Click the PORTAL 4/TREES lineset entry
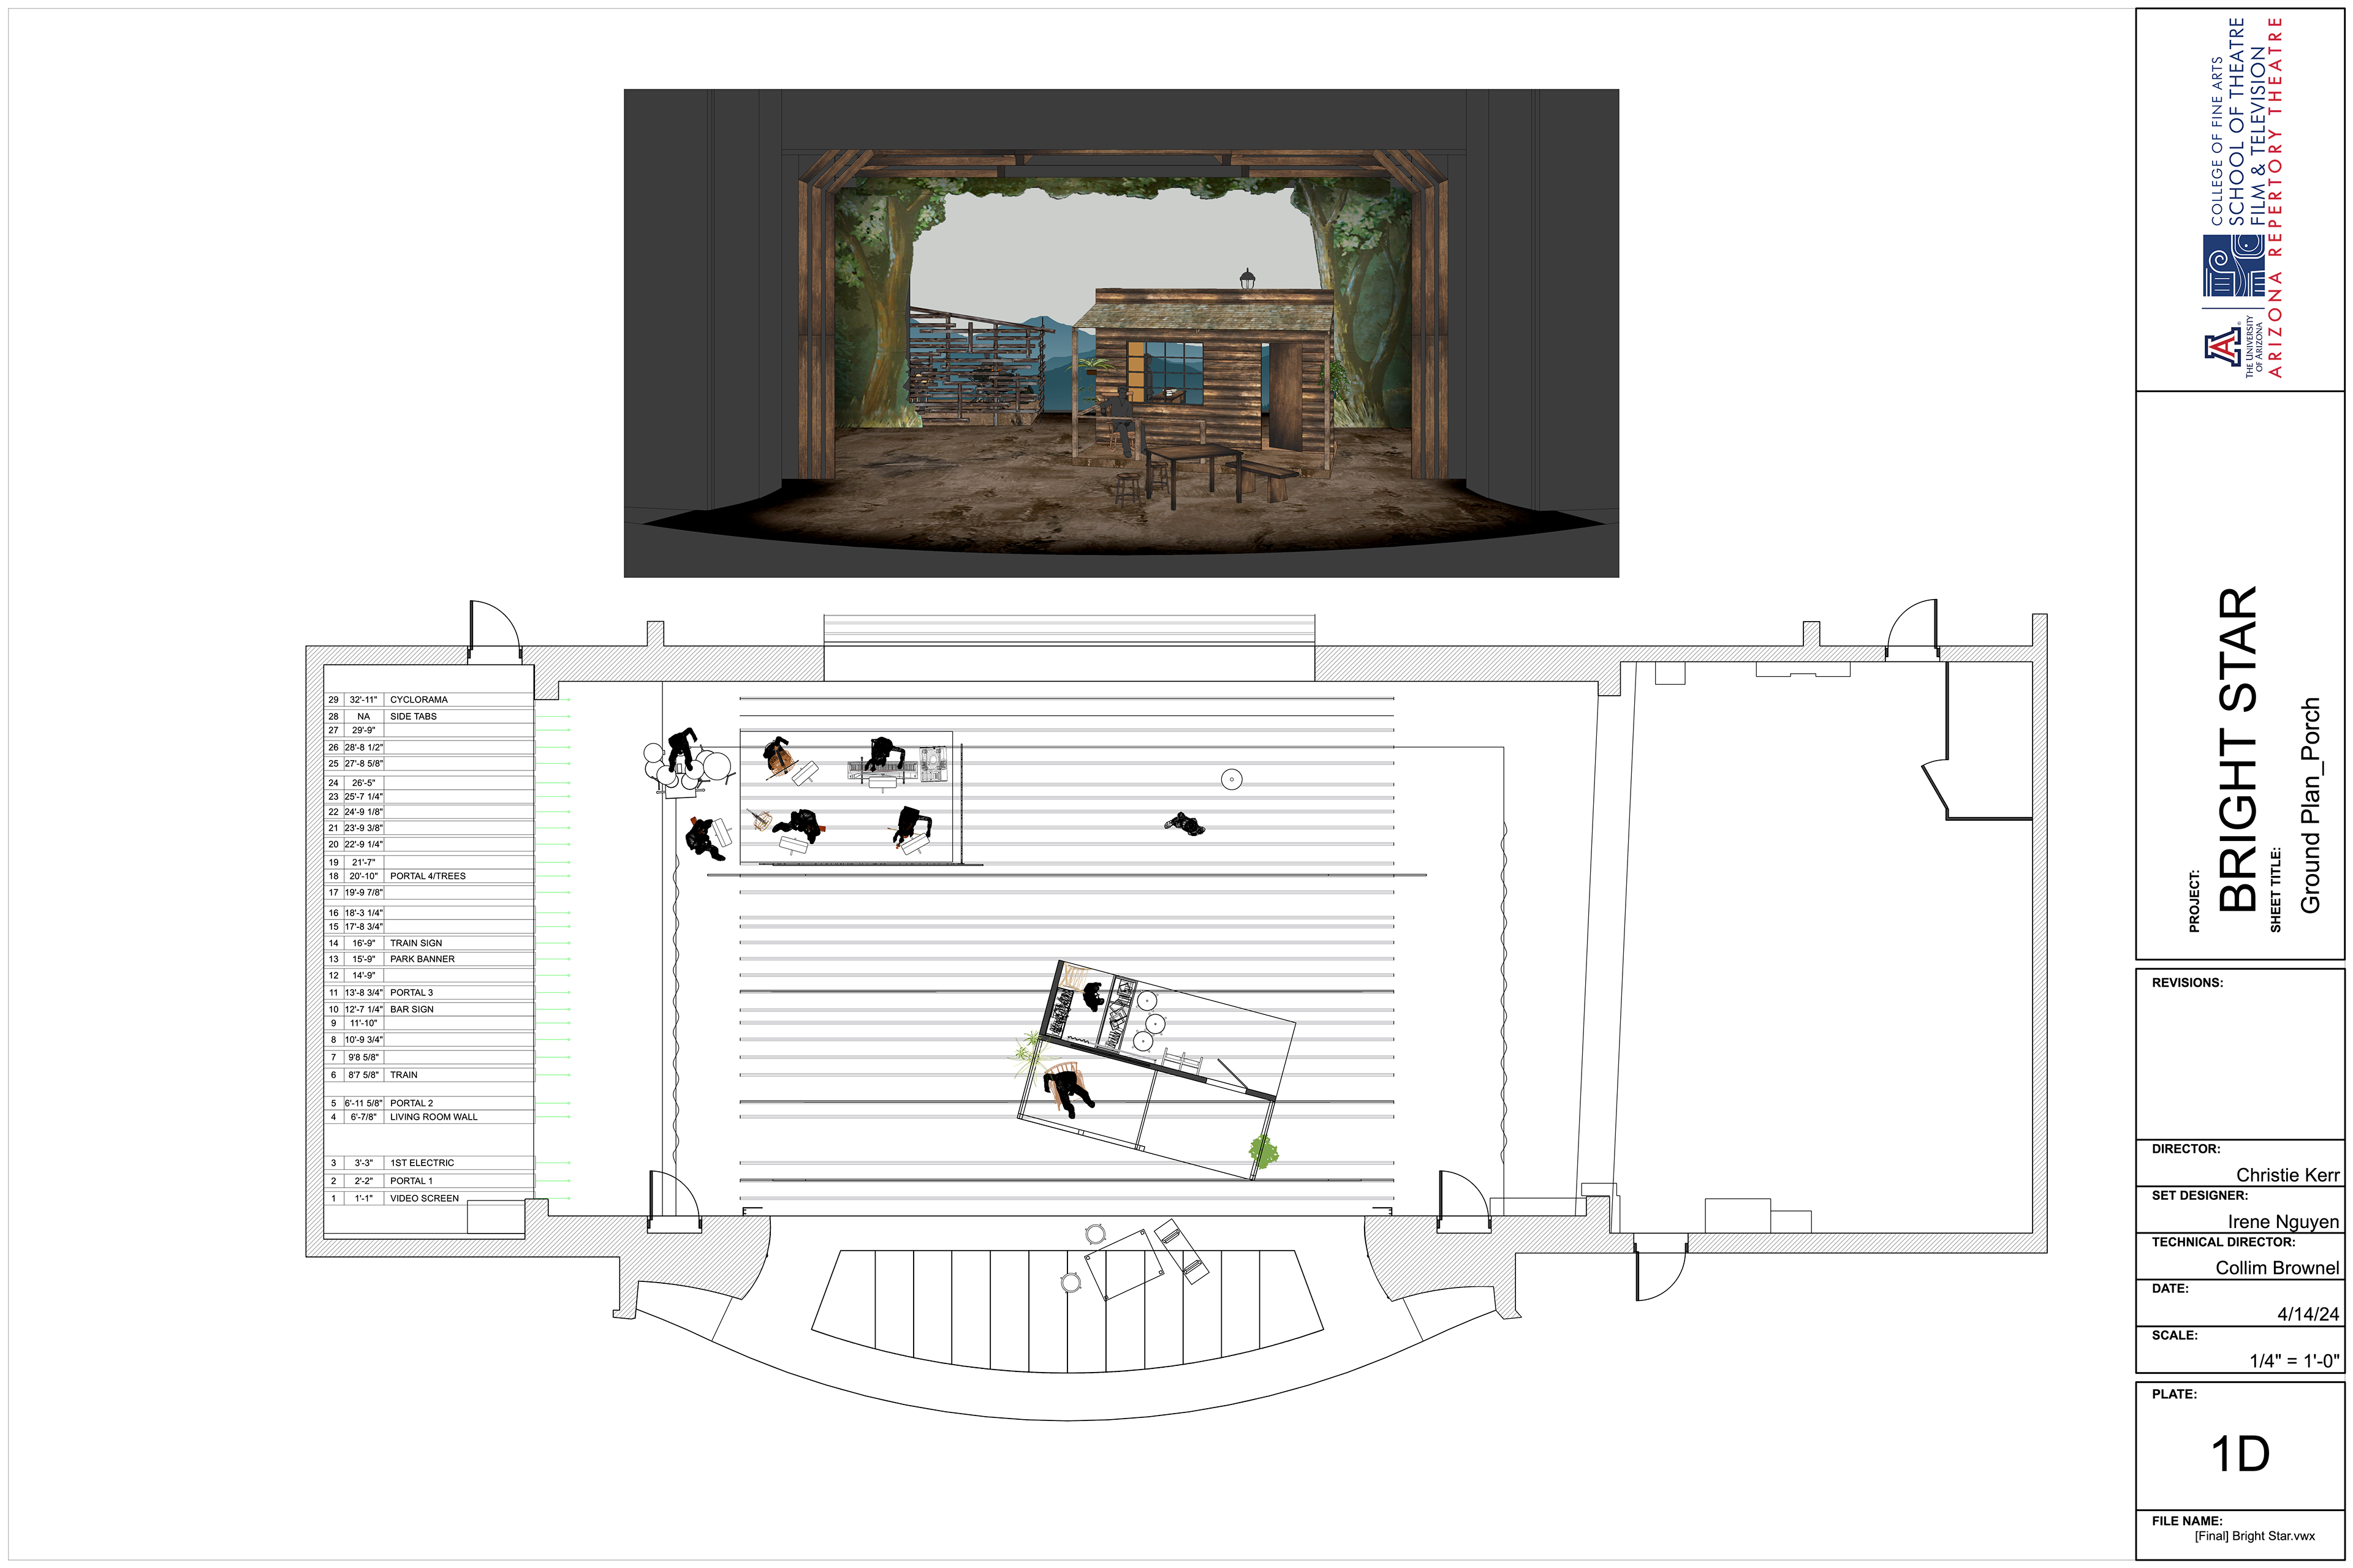Viewport: 2353px width, 1568px height. [427, 876]
